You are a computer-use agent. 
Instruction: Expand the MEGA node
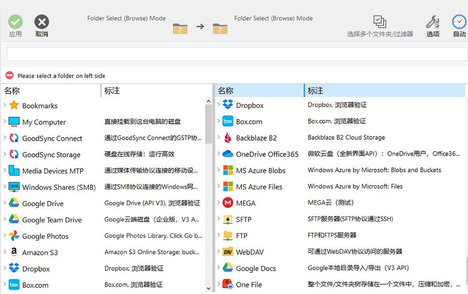click(219, 202)
